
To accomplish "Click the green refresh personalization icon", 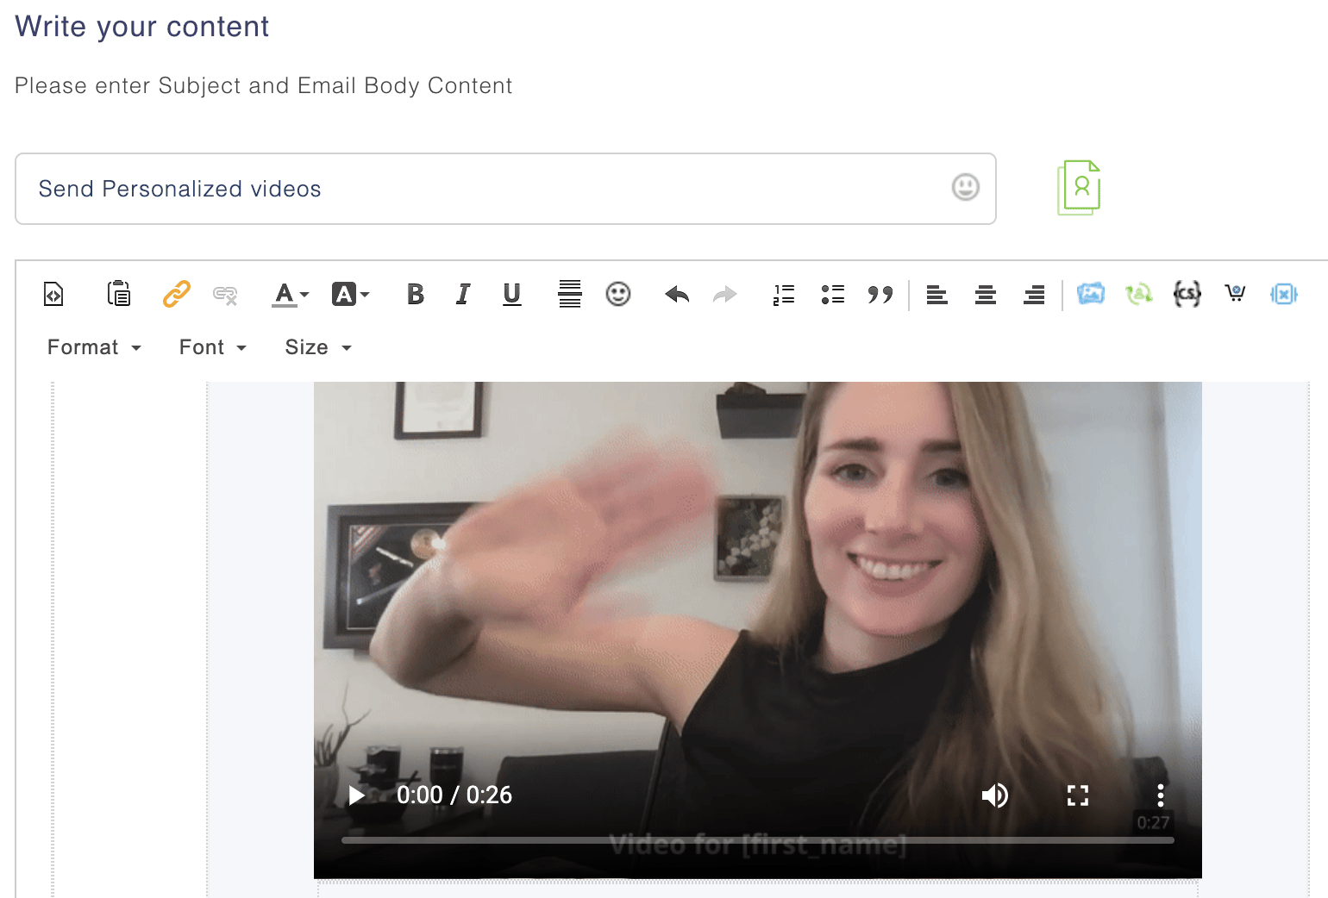I will pyautogui.click(x=1139, y=294).
